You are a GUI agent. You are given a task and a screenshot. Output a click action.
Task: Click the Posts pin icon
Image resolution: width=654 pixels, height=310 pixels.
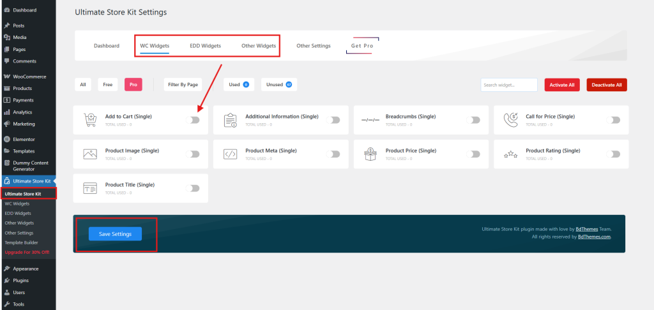click(x=6, y=26)
